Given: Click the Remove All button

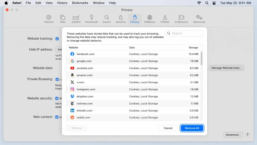Looking at the screenshot, I should pyautogui.click(x=192, y=128).
